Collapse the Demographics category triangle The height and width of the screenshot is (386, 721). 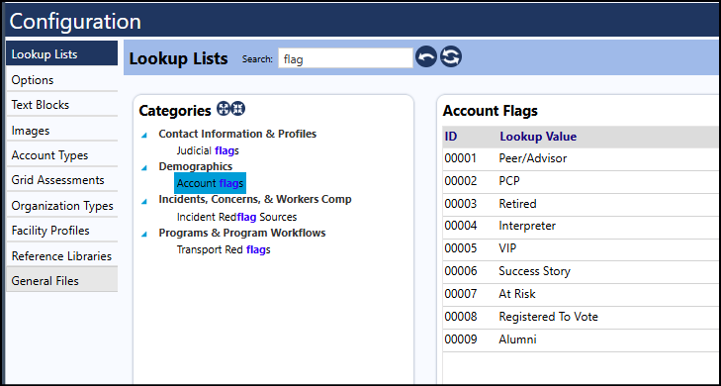(x=144, y=167)
